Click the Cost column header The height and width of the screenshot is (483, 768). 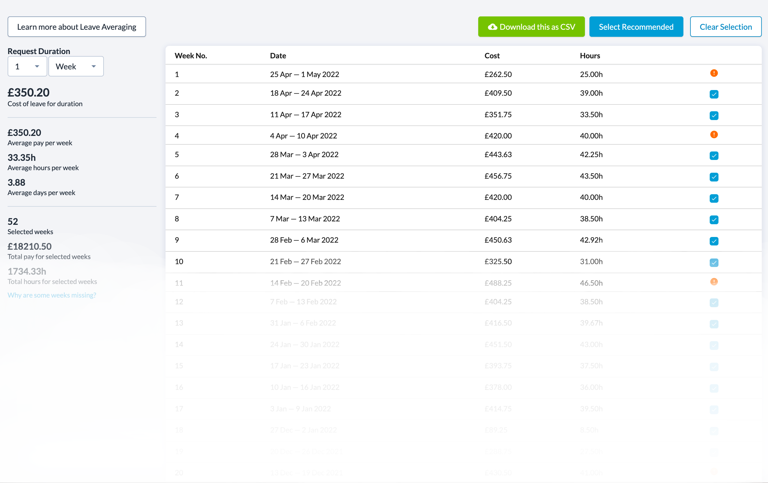tap(492, 55)
